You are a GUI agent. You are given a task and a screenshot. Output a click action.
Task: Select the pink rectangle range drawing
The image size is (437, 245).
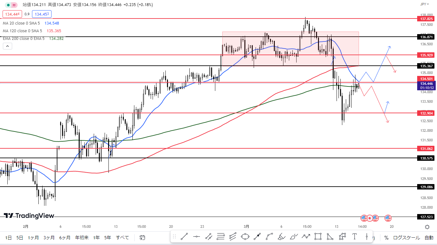click(x=290, y=49)
